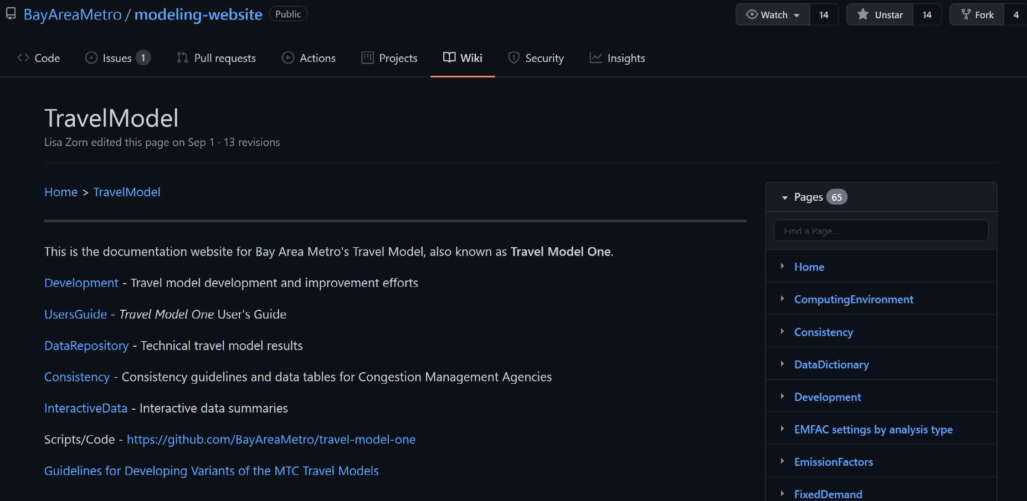Click the Home breadcrumb link

[x=61, y=192]
